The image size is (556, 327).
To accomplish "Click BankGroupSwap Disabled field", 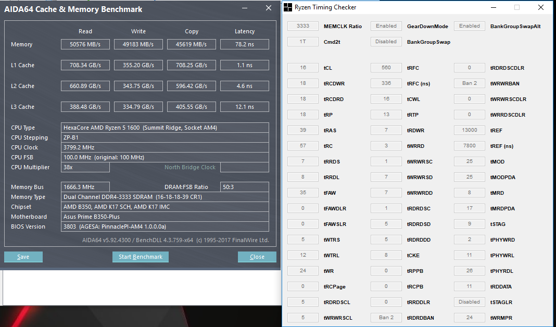I will click(x=386, y=42).
